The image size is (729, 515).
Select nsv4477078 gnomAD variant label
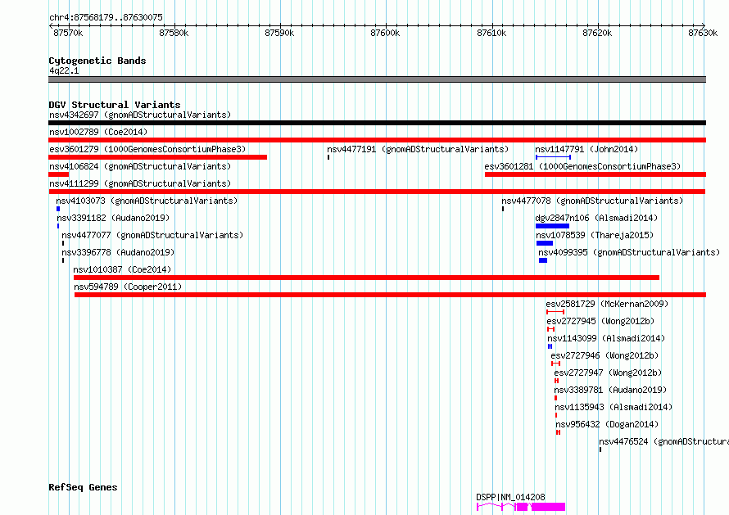[592, 201]
